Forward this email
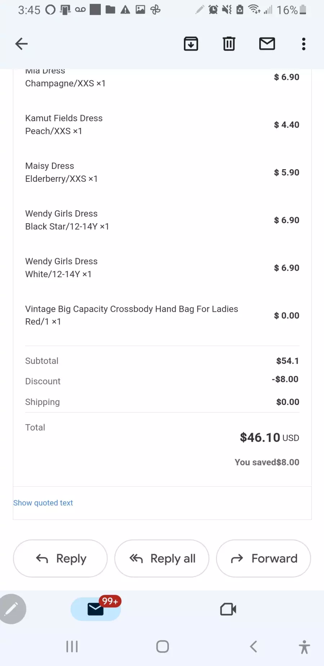324x666 pixels. tap(263, 558)
